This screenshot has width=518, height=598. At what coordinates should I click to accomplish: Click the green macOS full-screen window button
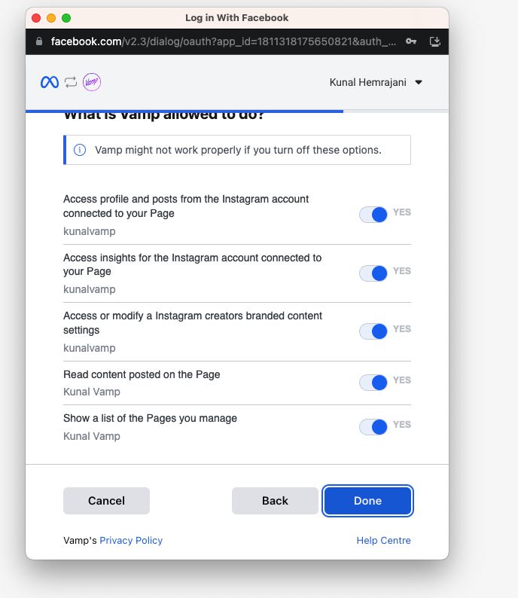pyautogui.click(x=66, y=18)
